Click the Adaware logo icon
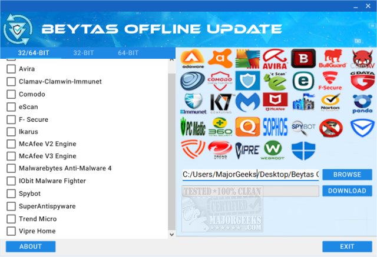The height and width of the screenshot is (257, 377). tap(193, 59)
